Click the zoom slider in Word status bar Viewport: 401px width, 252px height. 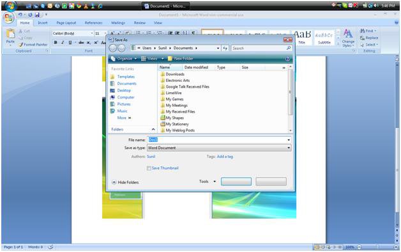pos(377,247)
